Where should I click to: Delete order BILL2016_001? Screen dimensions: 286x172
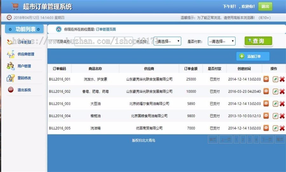pos(282,79)
